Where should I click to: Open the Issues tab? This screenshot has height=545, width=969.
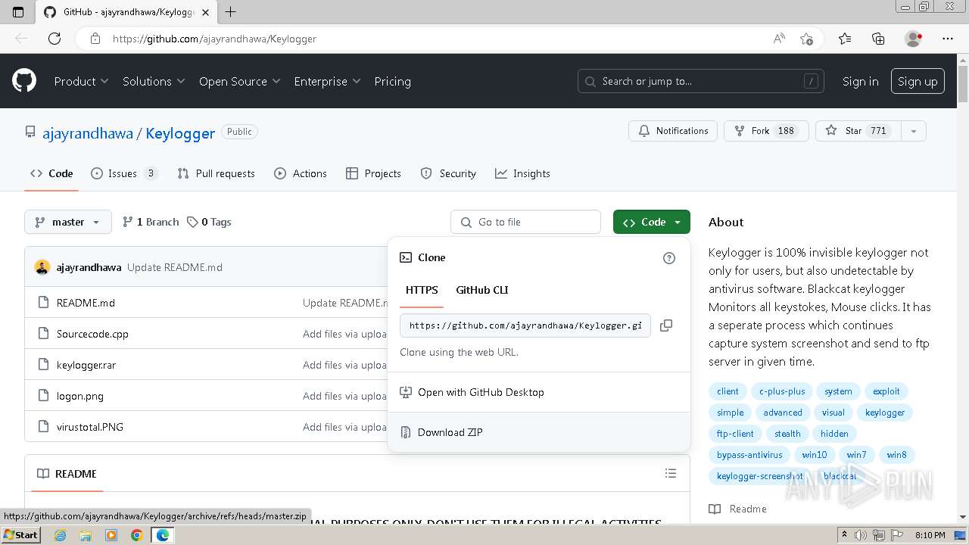click(x=124, y=173)
